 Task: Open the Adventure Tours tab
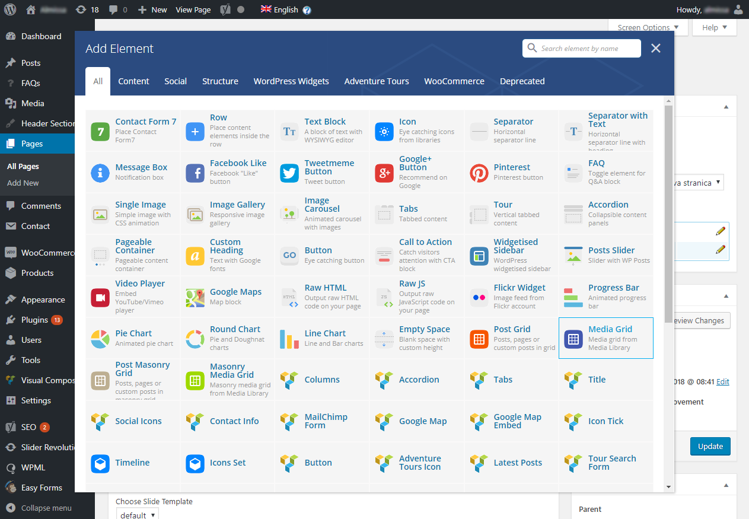click(x=377, y=81)
